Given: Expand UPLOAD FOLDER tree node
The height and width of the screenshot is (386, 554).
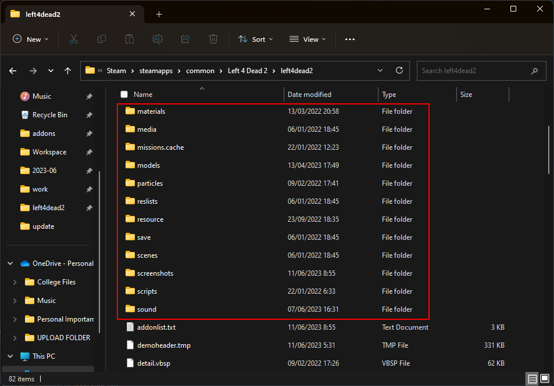Looking at the screenshot, I should (x=15, y=338).
